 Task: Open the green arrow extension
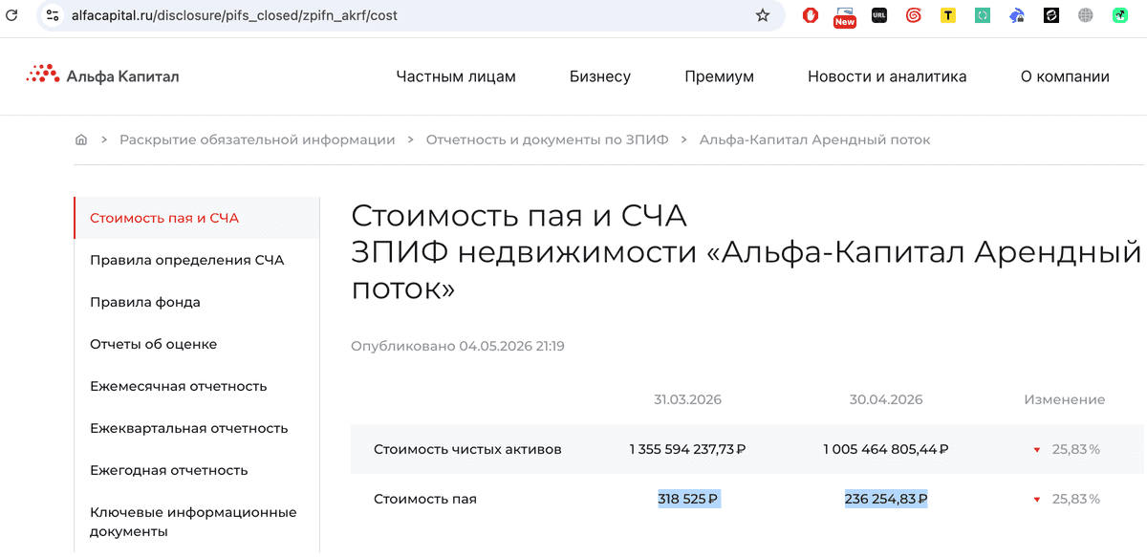pos(1120,15)
